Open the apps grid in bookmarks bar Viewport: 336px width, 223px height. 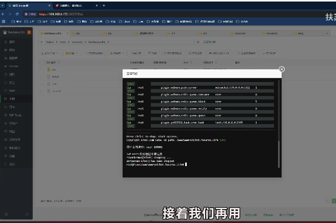(4, 22)
